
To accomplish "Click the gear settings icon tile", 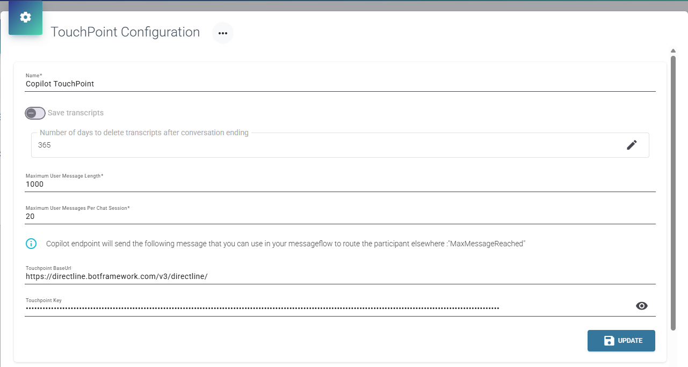I will click(x=25, y=18).
